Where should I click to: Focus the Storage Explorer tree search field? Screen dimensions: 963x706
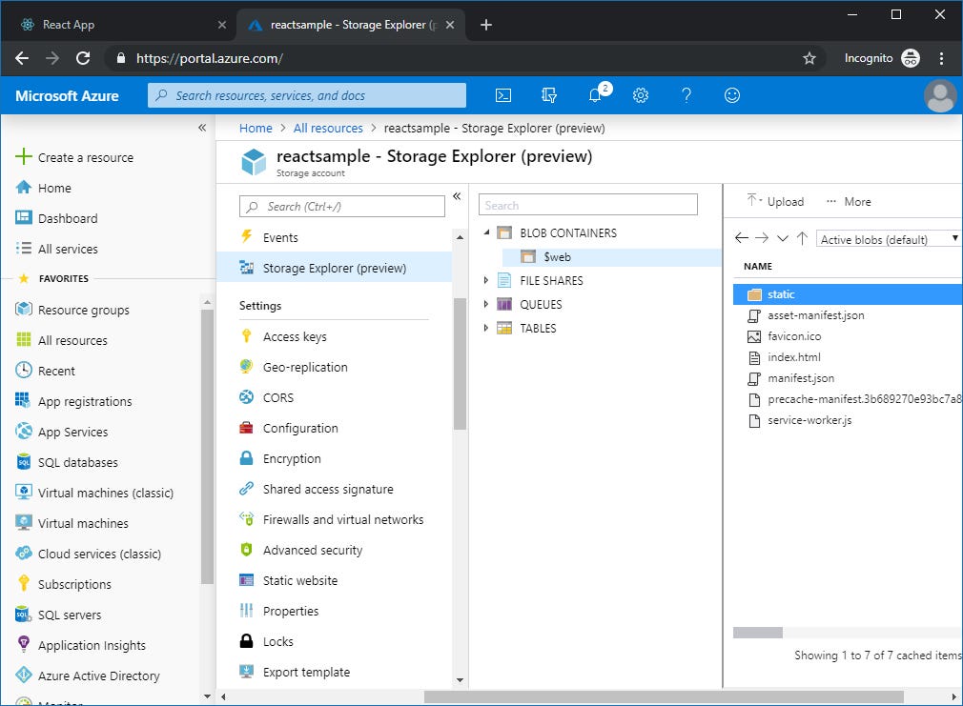tap(587, 205)
